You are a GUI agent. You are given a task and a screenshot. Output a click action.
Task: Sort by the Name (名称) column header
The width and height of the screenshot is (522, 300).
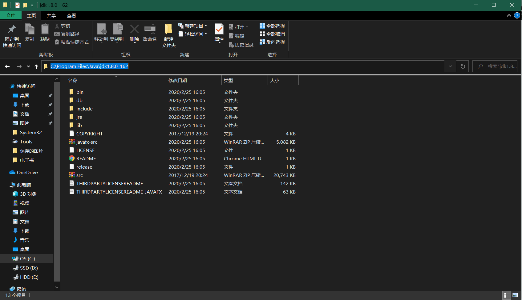116,80
